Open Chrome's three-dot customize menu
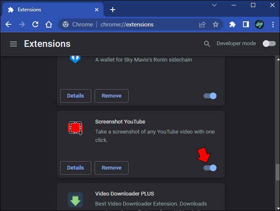This screenshot has height=211, width=280. (272, 24)
